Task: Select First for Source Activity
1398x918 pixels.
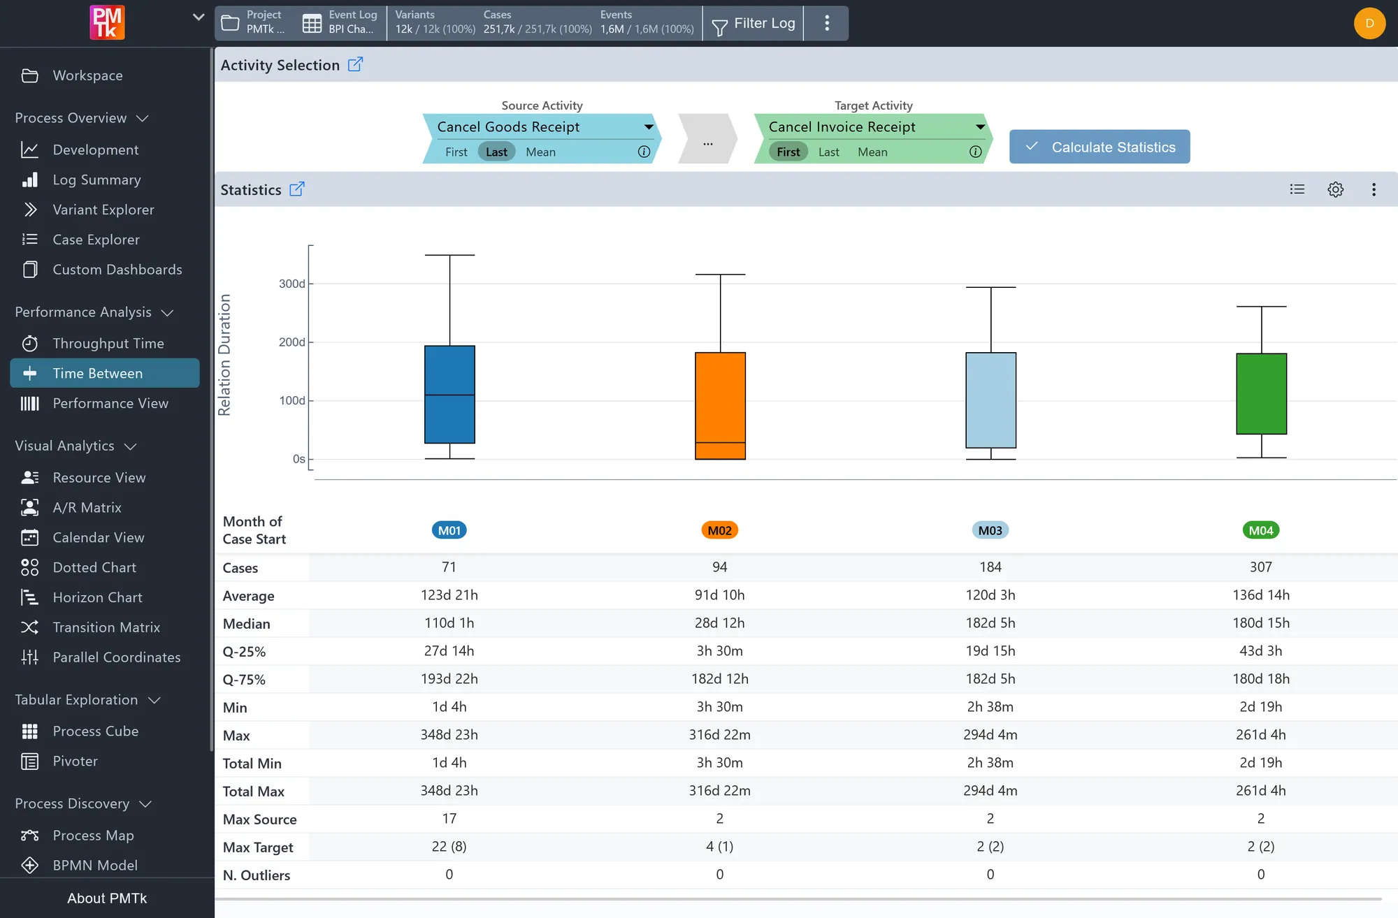Action: pyautogui.click(x=456, y=152)
